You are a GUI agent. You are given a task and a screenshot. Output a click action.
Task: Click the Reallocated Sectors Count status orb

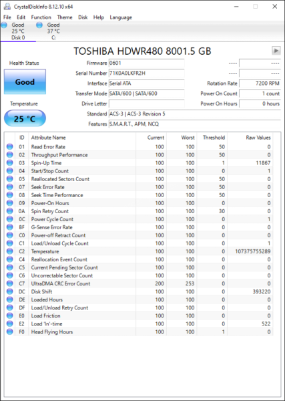(x=10, y=179)
